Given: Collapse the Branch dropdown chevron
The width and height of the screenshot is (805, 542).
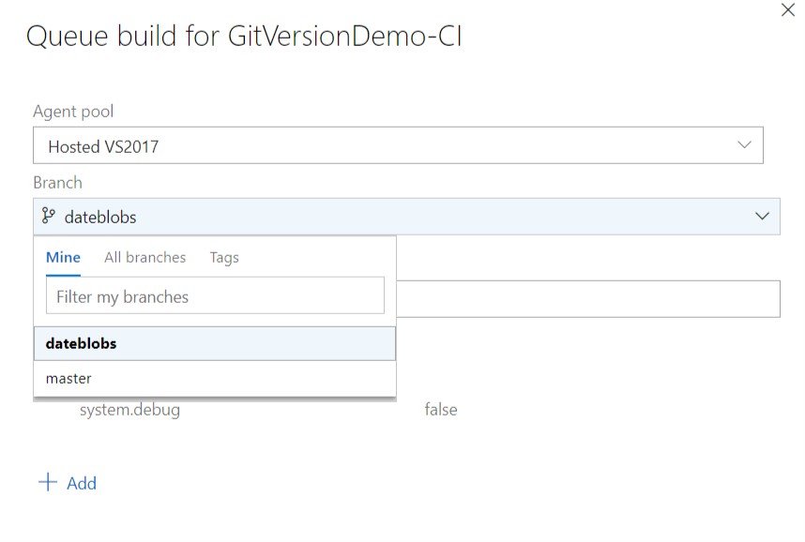Looking at the screenshot, I should point(762,216).
